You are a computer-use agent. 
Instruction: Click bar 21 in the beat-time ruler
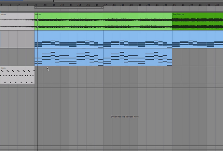(140, 5)
